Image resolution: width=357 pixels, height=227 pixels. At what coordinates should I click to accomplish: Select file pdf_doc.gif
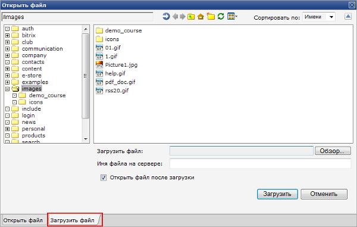pyautogui.click(x=115, y=82)
